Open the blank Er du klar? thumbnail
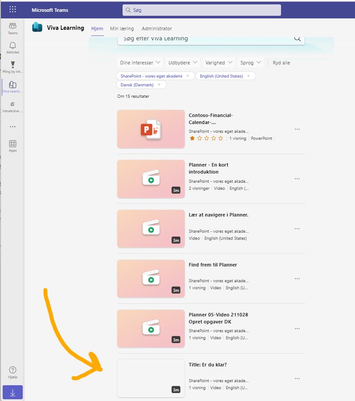Viewport: 355px width, 401px height. [x=151, y=379]
